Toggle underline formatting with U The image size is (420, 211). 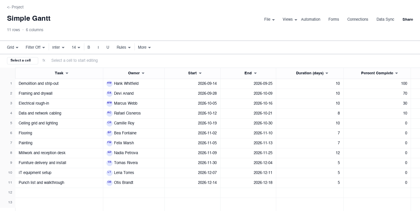coord(108,47)
